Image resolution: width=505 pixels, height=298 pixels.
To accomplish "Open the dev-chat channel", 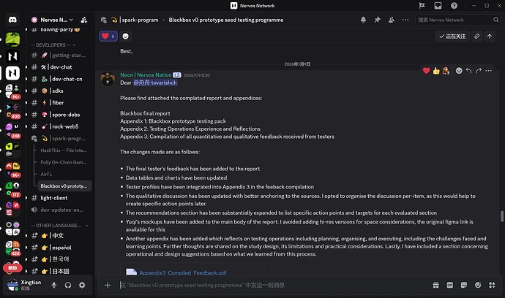I will tap(61, 67).
